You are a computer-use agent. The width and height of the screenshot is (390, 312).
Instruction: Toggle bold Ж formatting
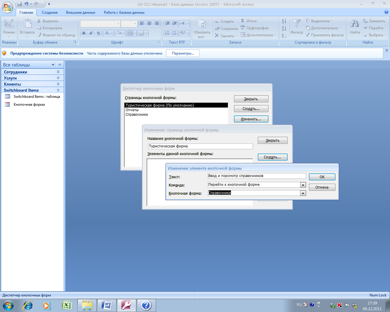click(84, 33)
